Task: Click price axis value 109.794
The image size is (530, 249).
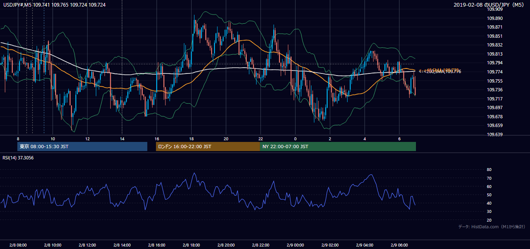Action: coord(495,63)
